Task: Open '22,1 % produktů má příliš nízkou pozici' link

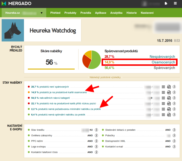Action: click(64, 103)
